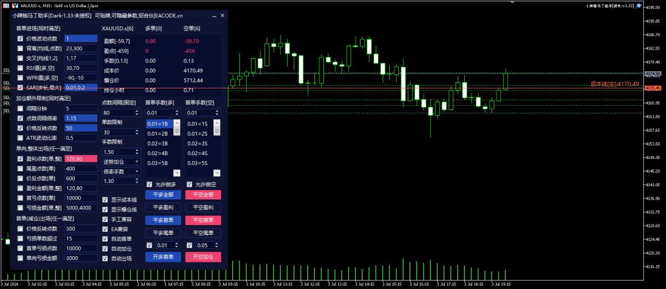Viewport: 666px width, 289px height.
Task: Click 开空加仓 button
Action: coord(203,257)
